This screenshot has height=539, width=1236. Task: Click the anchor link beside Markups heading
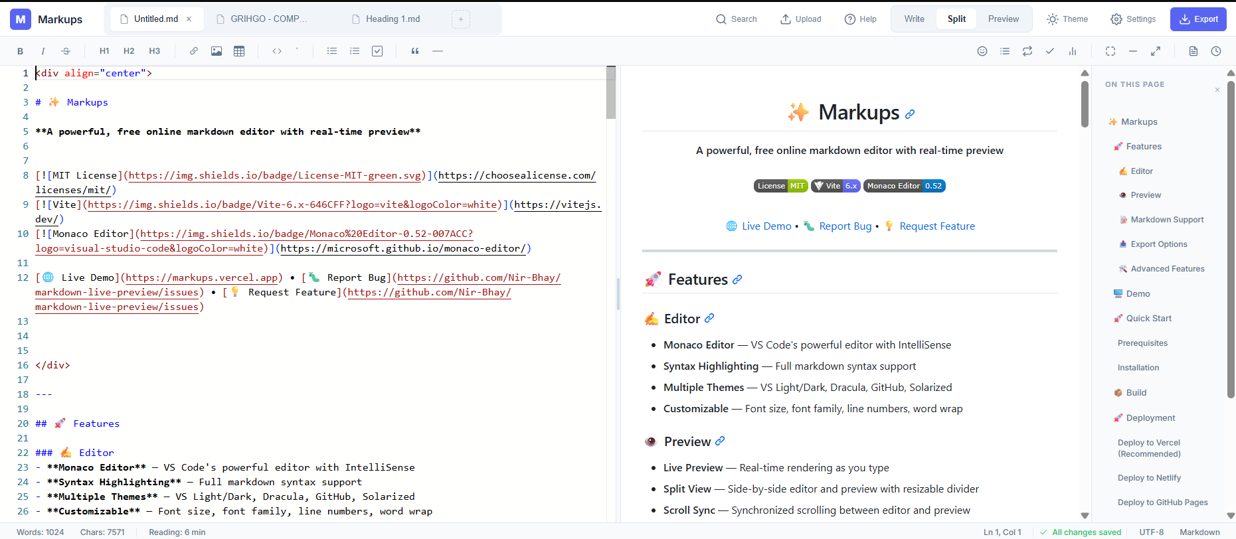pos(910,114)
